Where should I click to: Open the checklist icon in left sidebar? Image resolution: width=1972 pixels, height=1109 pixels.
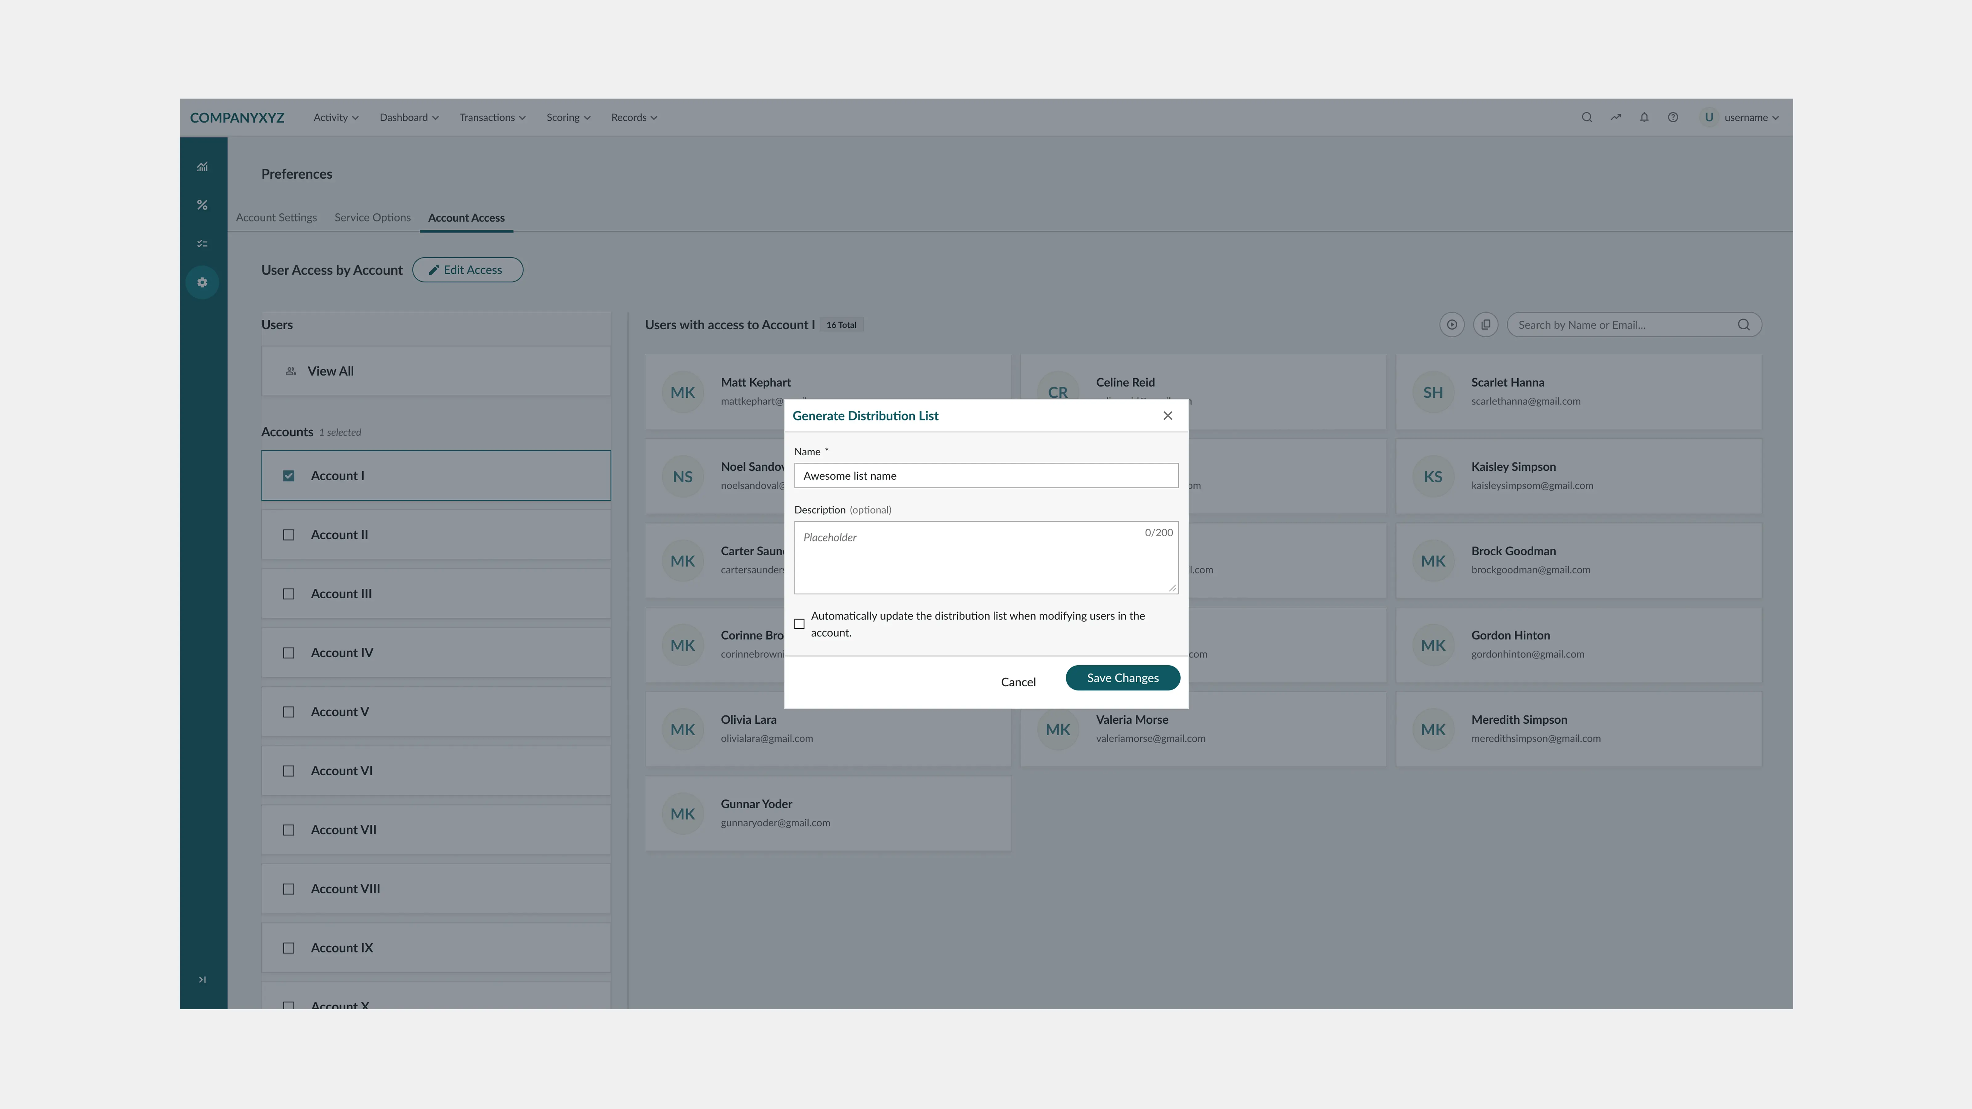pos(202,243)
